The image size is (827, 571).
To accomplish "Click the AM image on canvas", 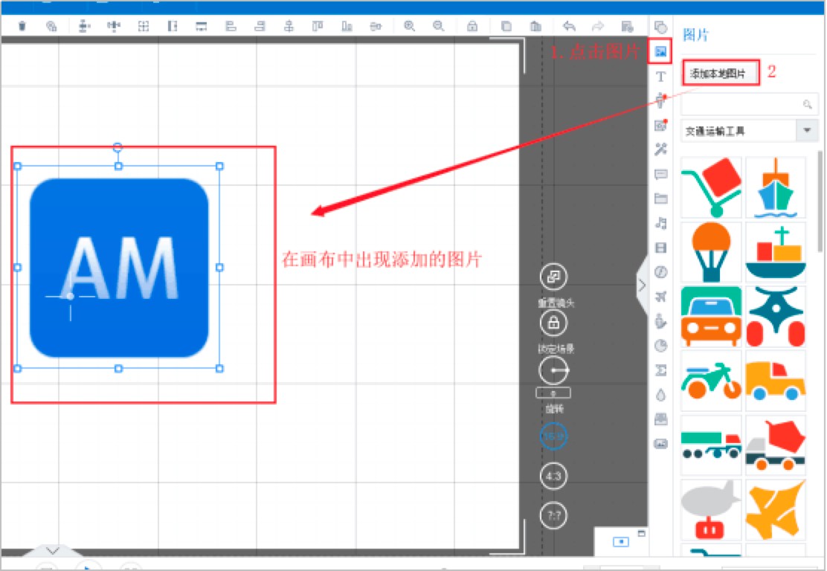I will (x=119, y=268).
